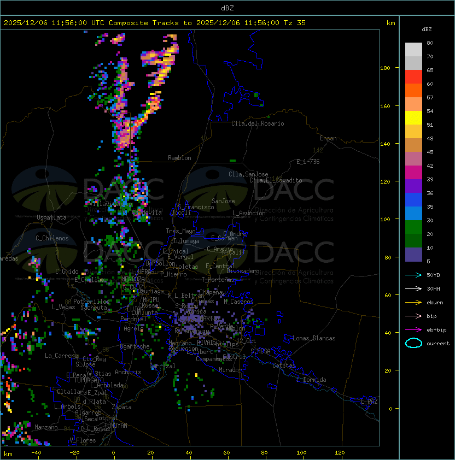Click the 'L_PAZ' label
The width and height of the screenshot is (455, 460).
[369, 402]
